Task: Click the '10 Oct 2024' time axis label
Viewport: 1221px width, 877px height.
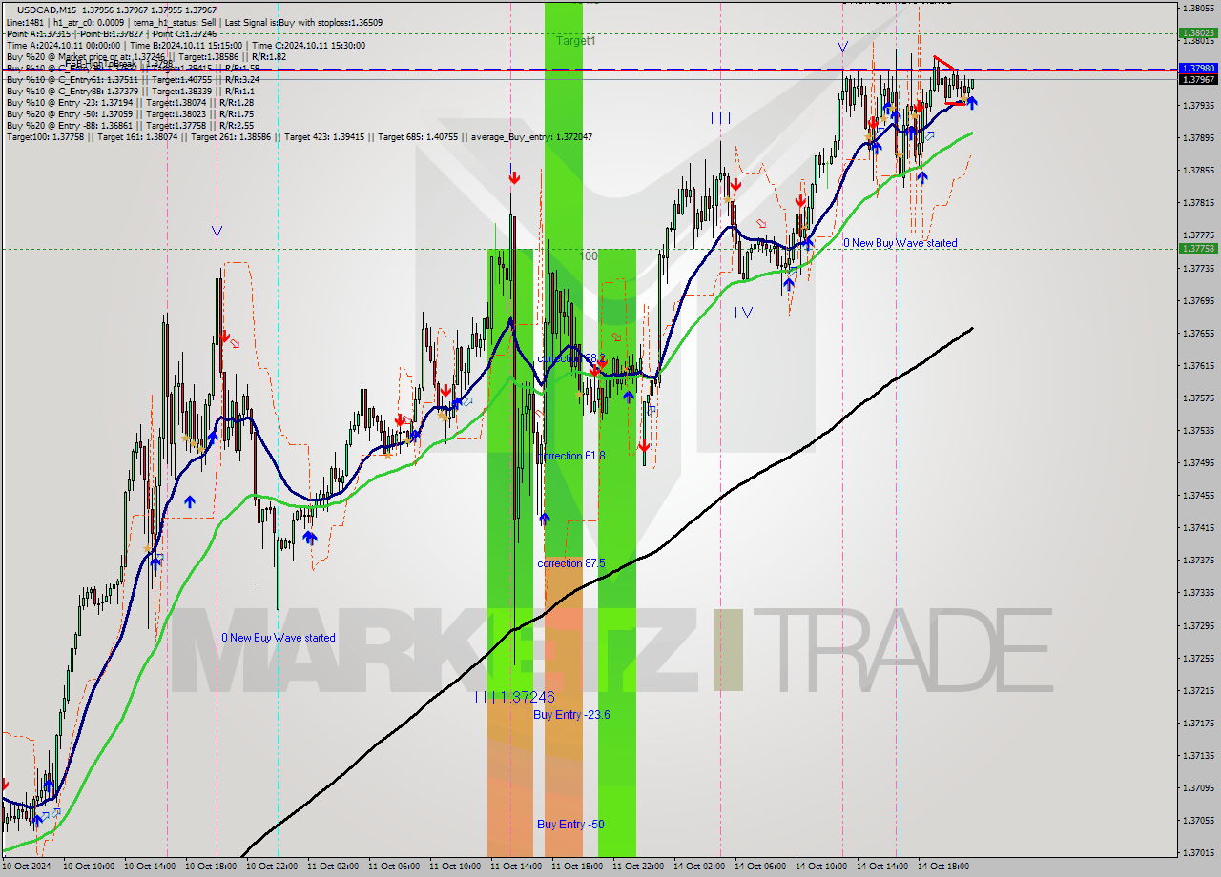Action: click(26, 867)
